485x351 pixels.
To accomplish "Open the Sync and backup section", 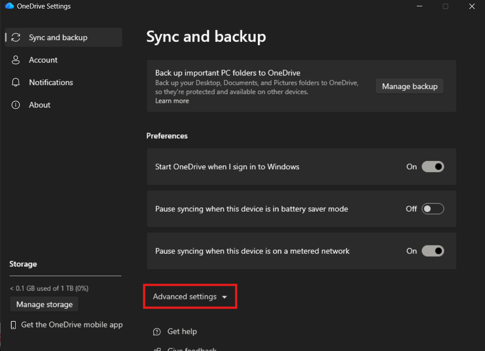I will coord(63,37).
